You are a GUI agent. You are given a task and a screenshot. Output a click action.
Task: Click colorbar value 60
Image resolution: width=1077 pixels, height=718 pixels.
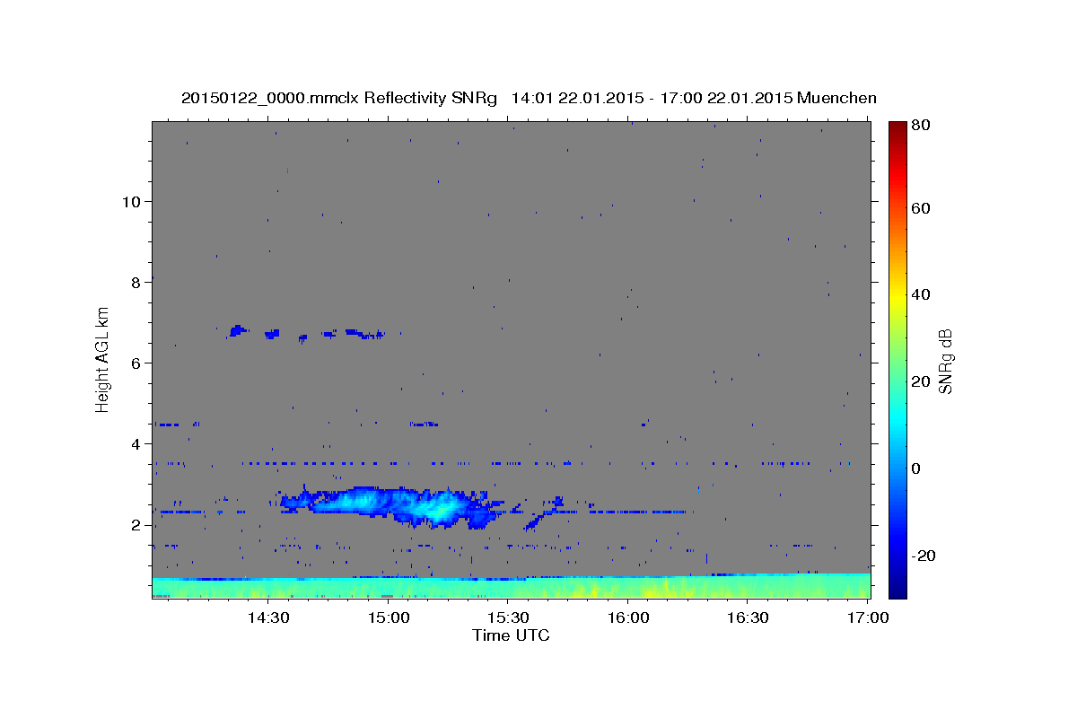(x=920, y=208)
